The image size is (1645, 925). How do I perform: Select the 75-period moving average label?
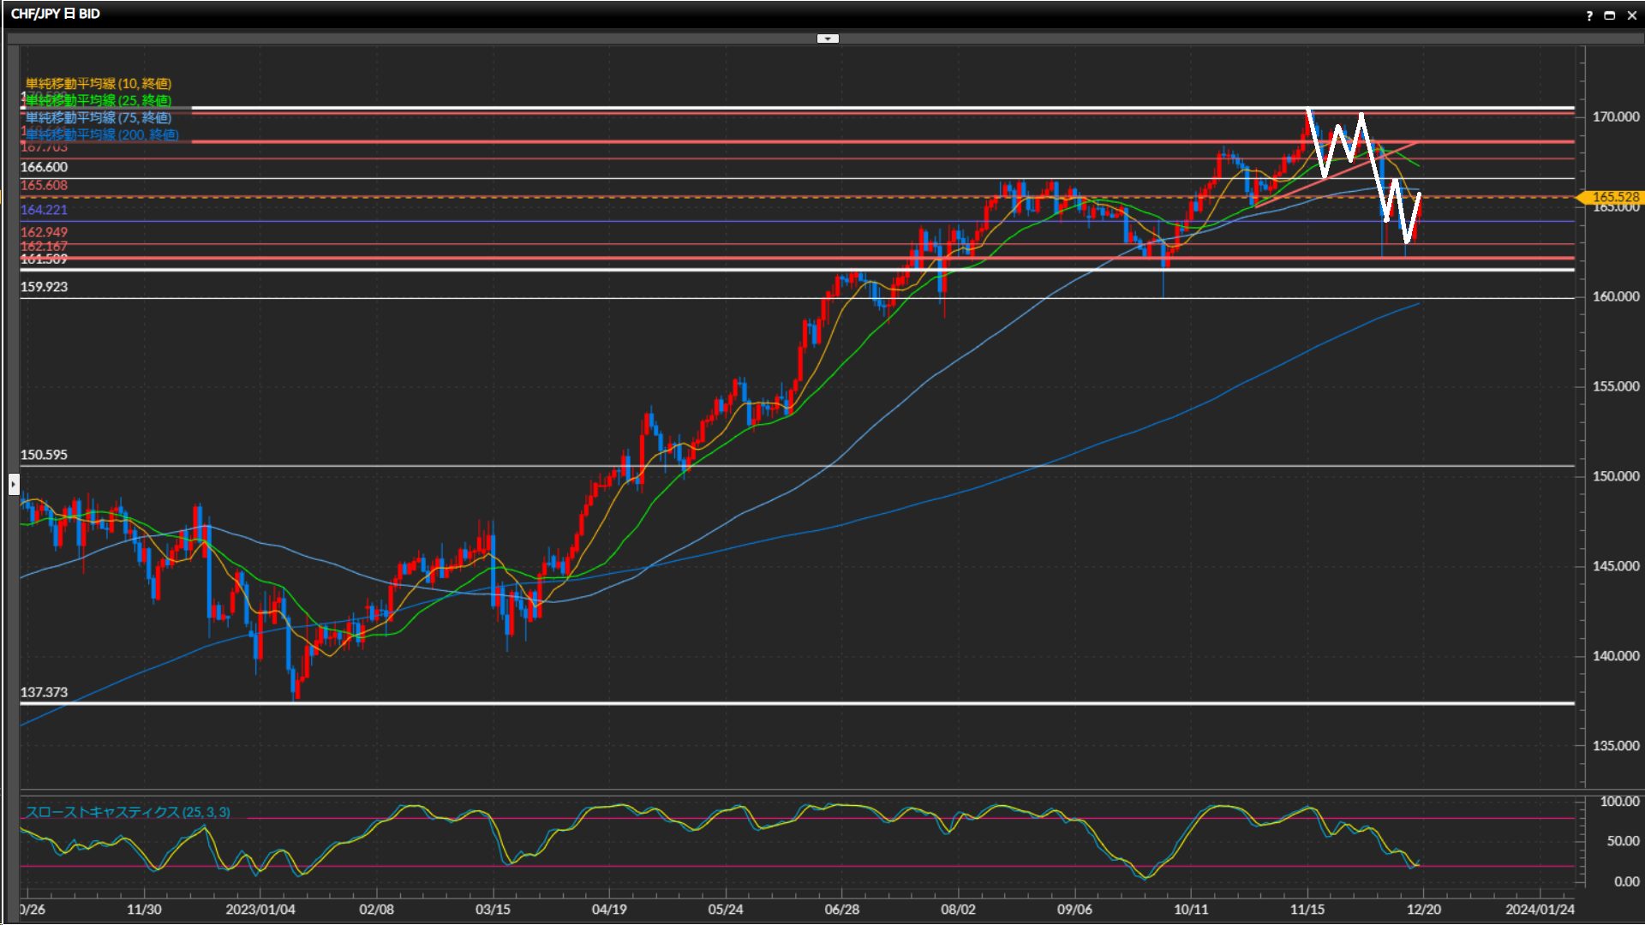pyautogui.click(x=99, y=117)
